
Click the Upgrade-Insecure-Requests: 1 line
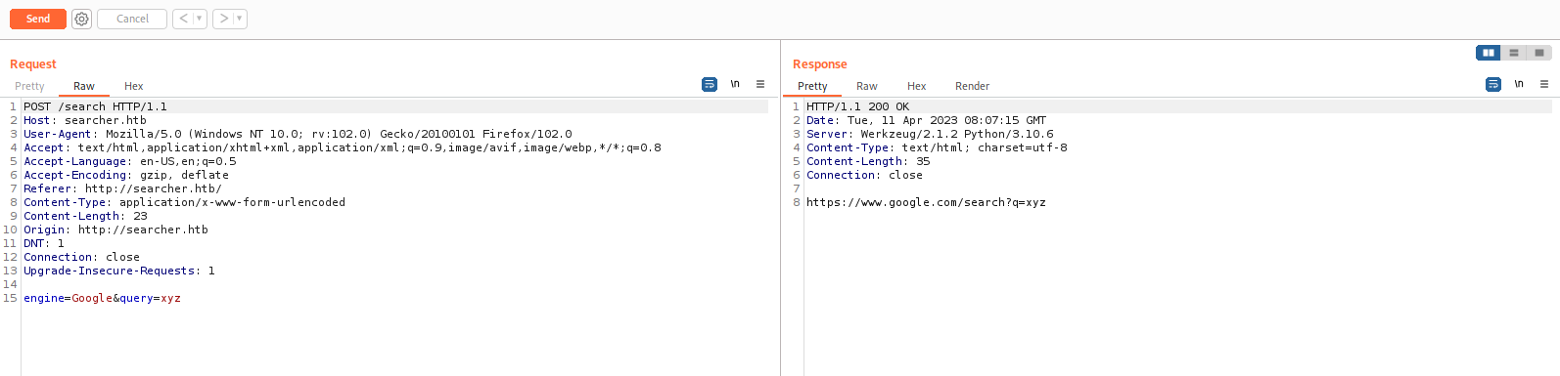pyautogui.click(x=119, y=271)
